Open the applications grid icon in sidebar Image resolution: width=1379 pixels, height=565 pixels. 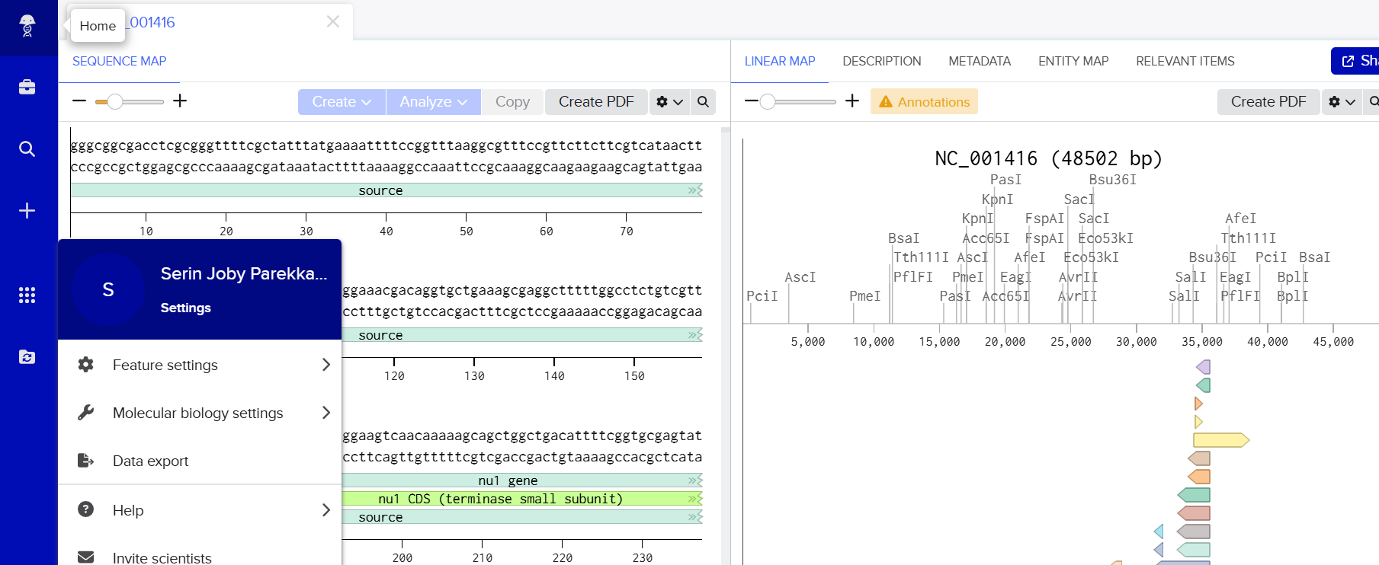[27, 295]
